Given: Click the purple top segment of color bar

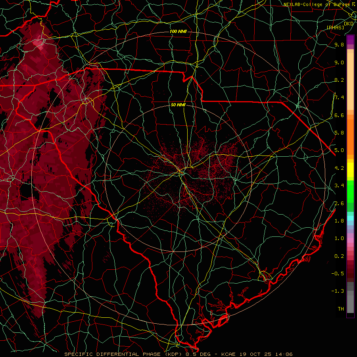Looking at the screenshot, I should pos(350,40).
